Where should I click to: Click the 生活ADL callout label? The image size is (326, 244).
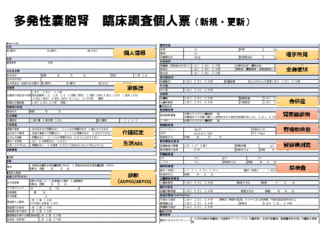tap(133, 143)
